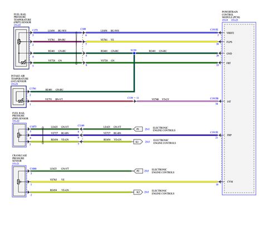
Task: Click connector label C109
Action: pyautogui.click(x=83, y=29)
